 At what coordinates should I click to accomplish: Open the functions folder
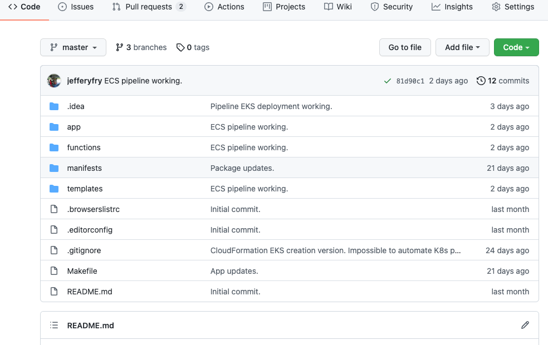point(84,147)
